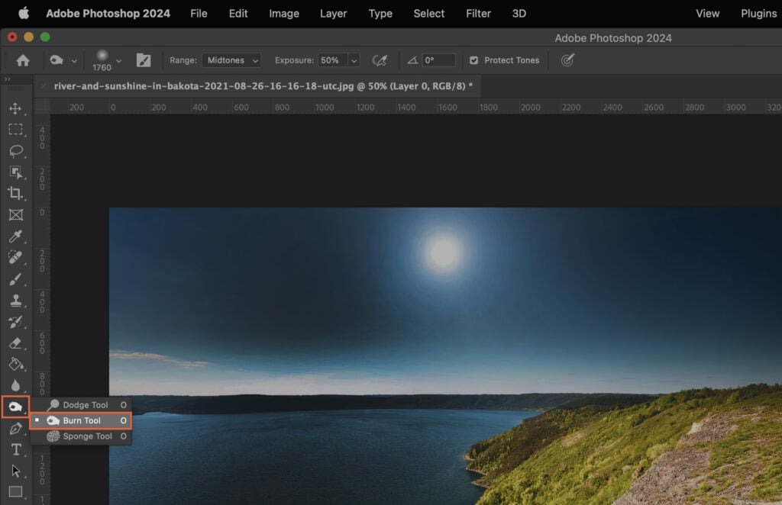The height and width of the screenshot is (505, 782).
Task: Select the Crop tool
Action: point(17,194)
